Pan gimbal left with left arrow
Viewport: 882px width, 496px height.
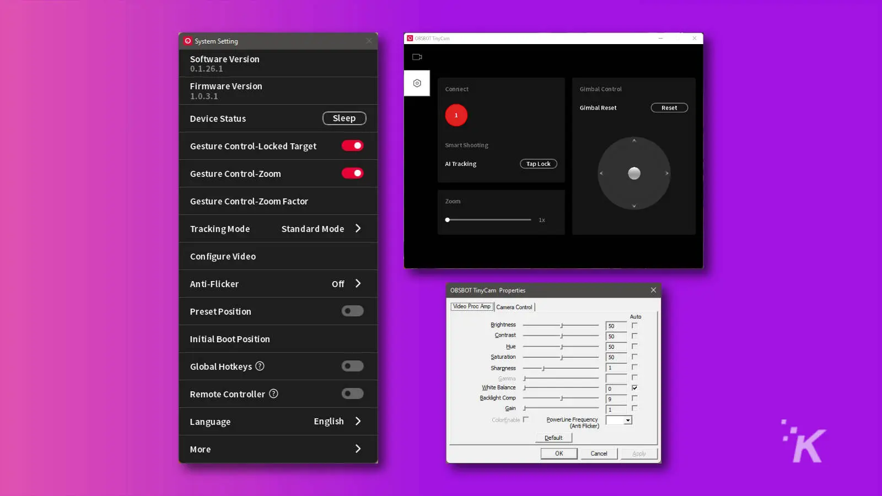601,173
